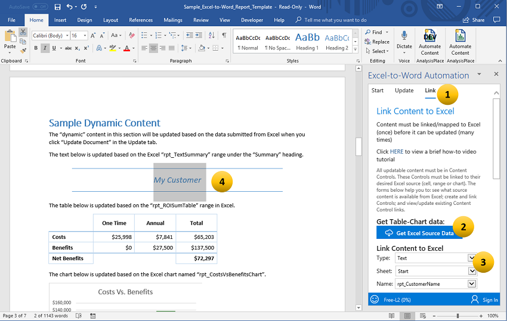This screenshot has height=321, width=507.
Task: Click the Dictate microphone icon
Action: 404,36
